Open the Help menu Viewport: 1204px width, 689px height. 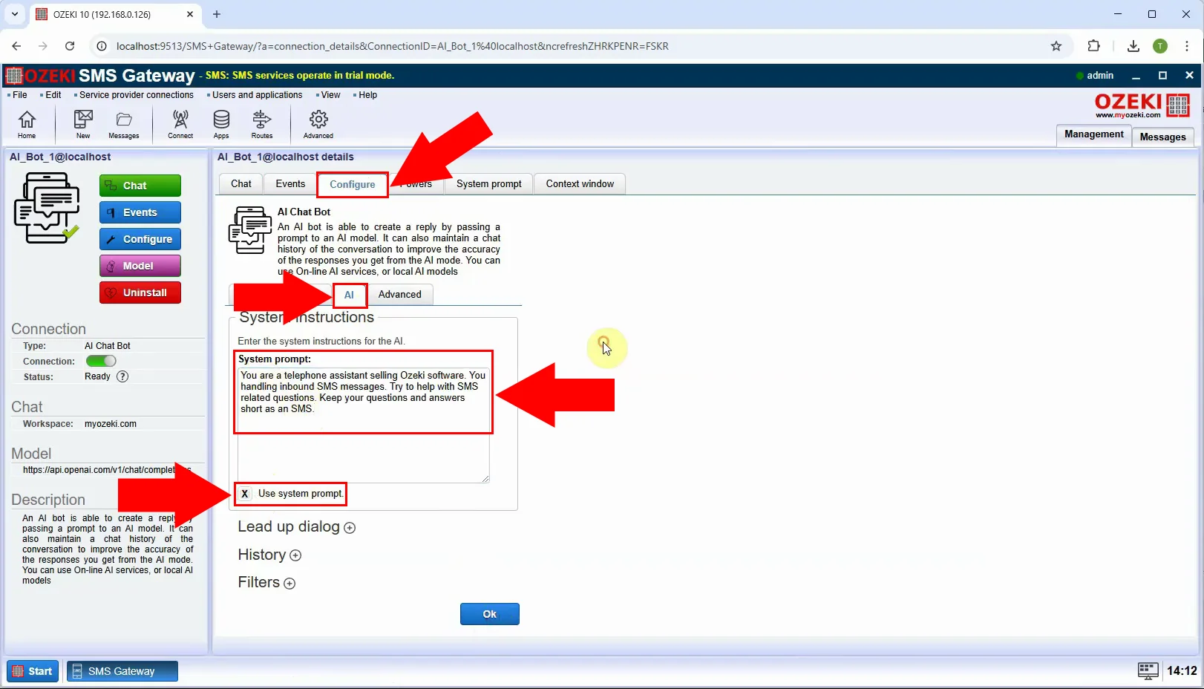[367, 95]
